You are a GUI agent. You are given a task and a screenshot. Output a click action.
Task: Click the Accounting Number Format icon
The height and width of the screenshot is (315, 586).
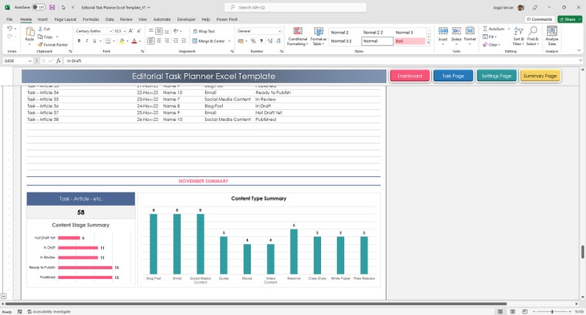241,41
